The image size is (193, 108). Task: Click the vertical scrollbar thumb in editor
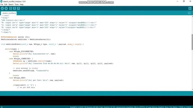(x=192, y=42)
